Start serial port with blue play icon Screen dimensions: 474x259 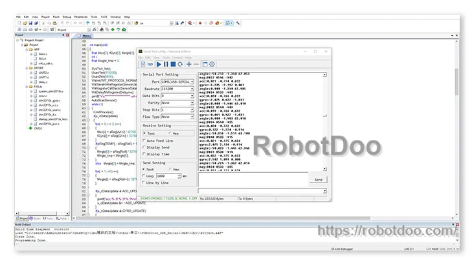(159, 64)
